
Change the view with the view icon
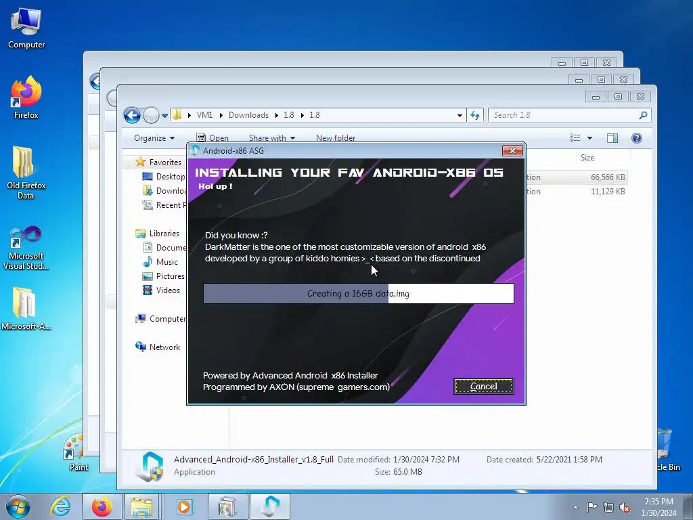(575, 138)
